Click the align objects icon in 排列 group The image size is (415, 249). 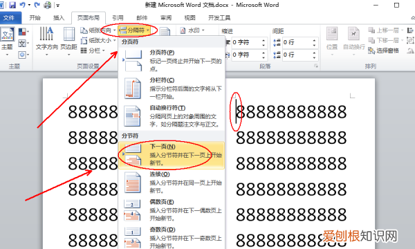411,30
